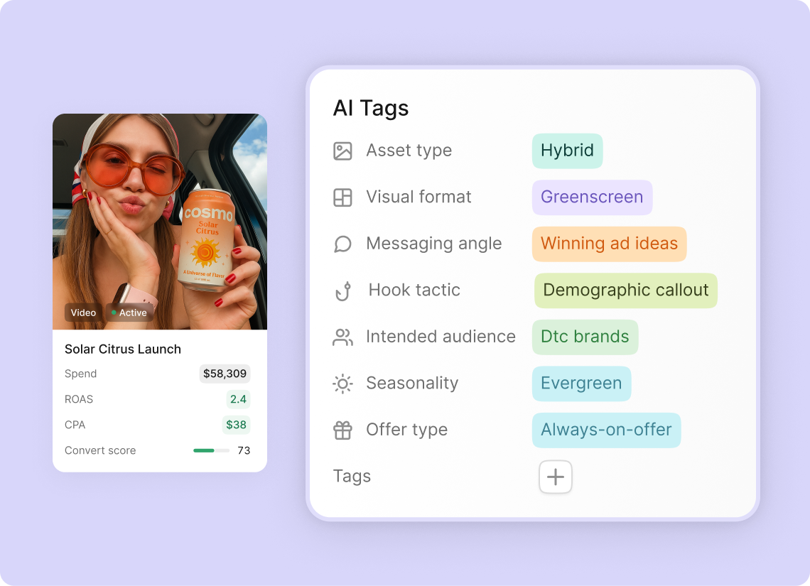This screenshot has height=586, width=810.
Task: Click the Evergreen seasonality tag
Action: coord(581,384)
